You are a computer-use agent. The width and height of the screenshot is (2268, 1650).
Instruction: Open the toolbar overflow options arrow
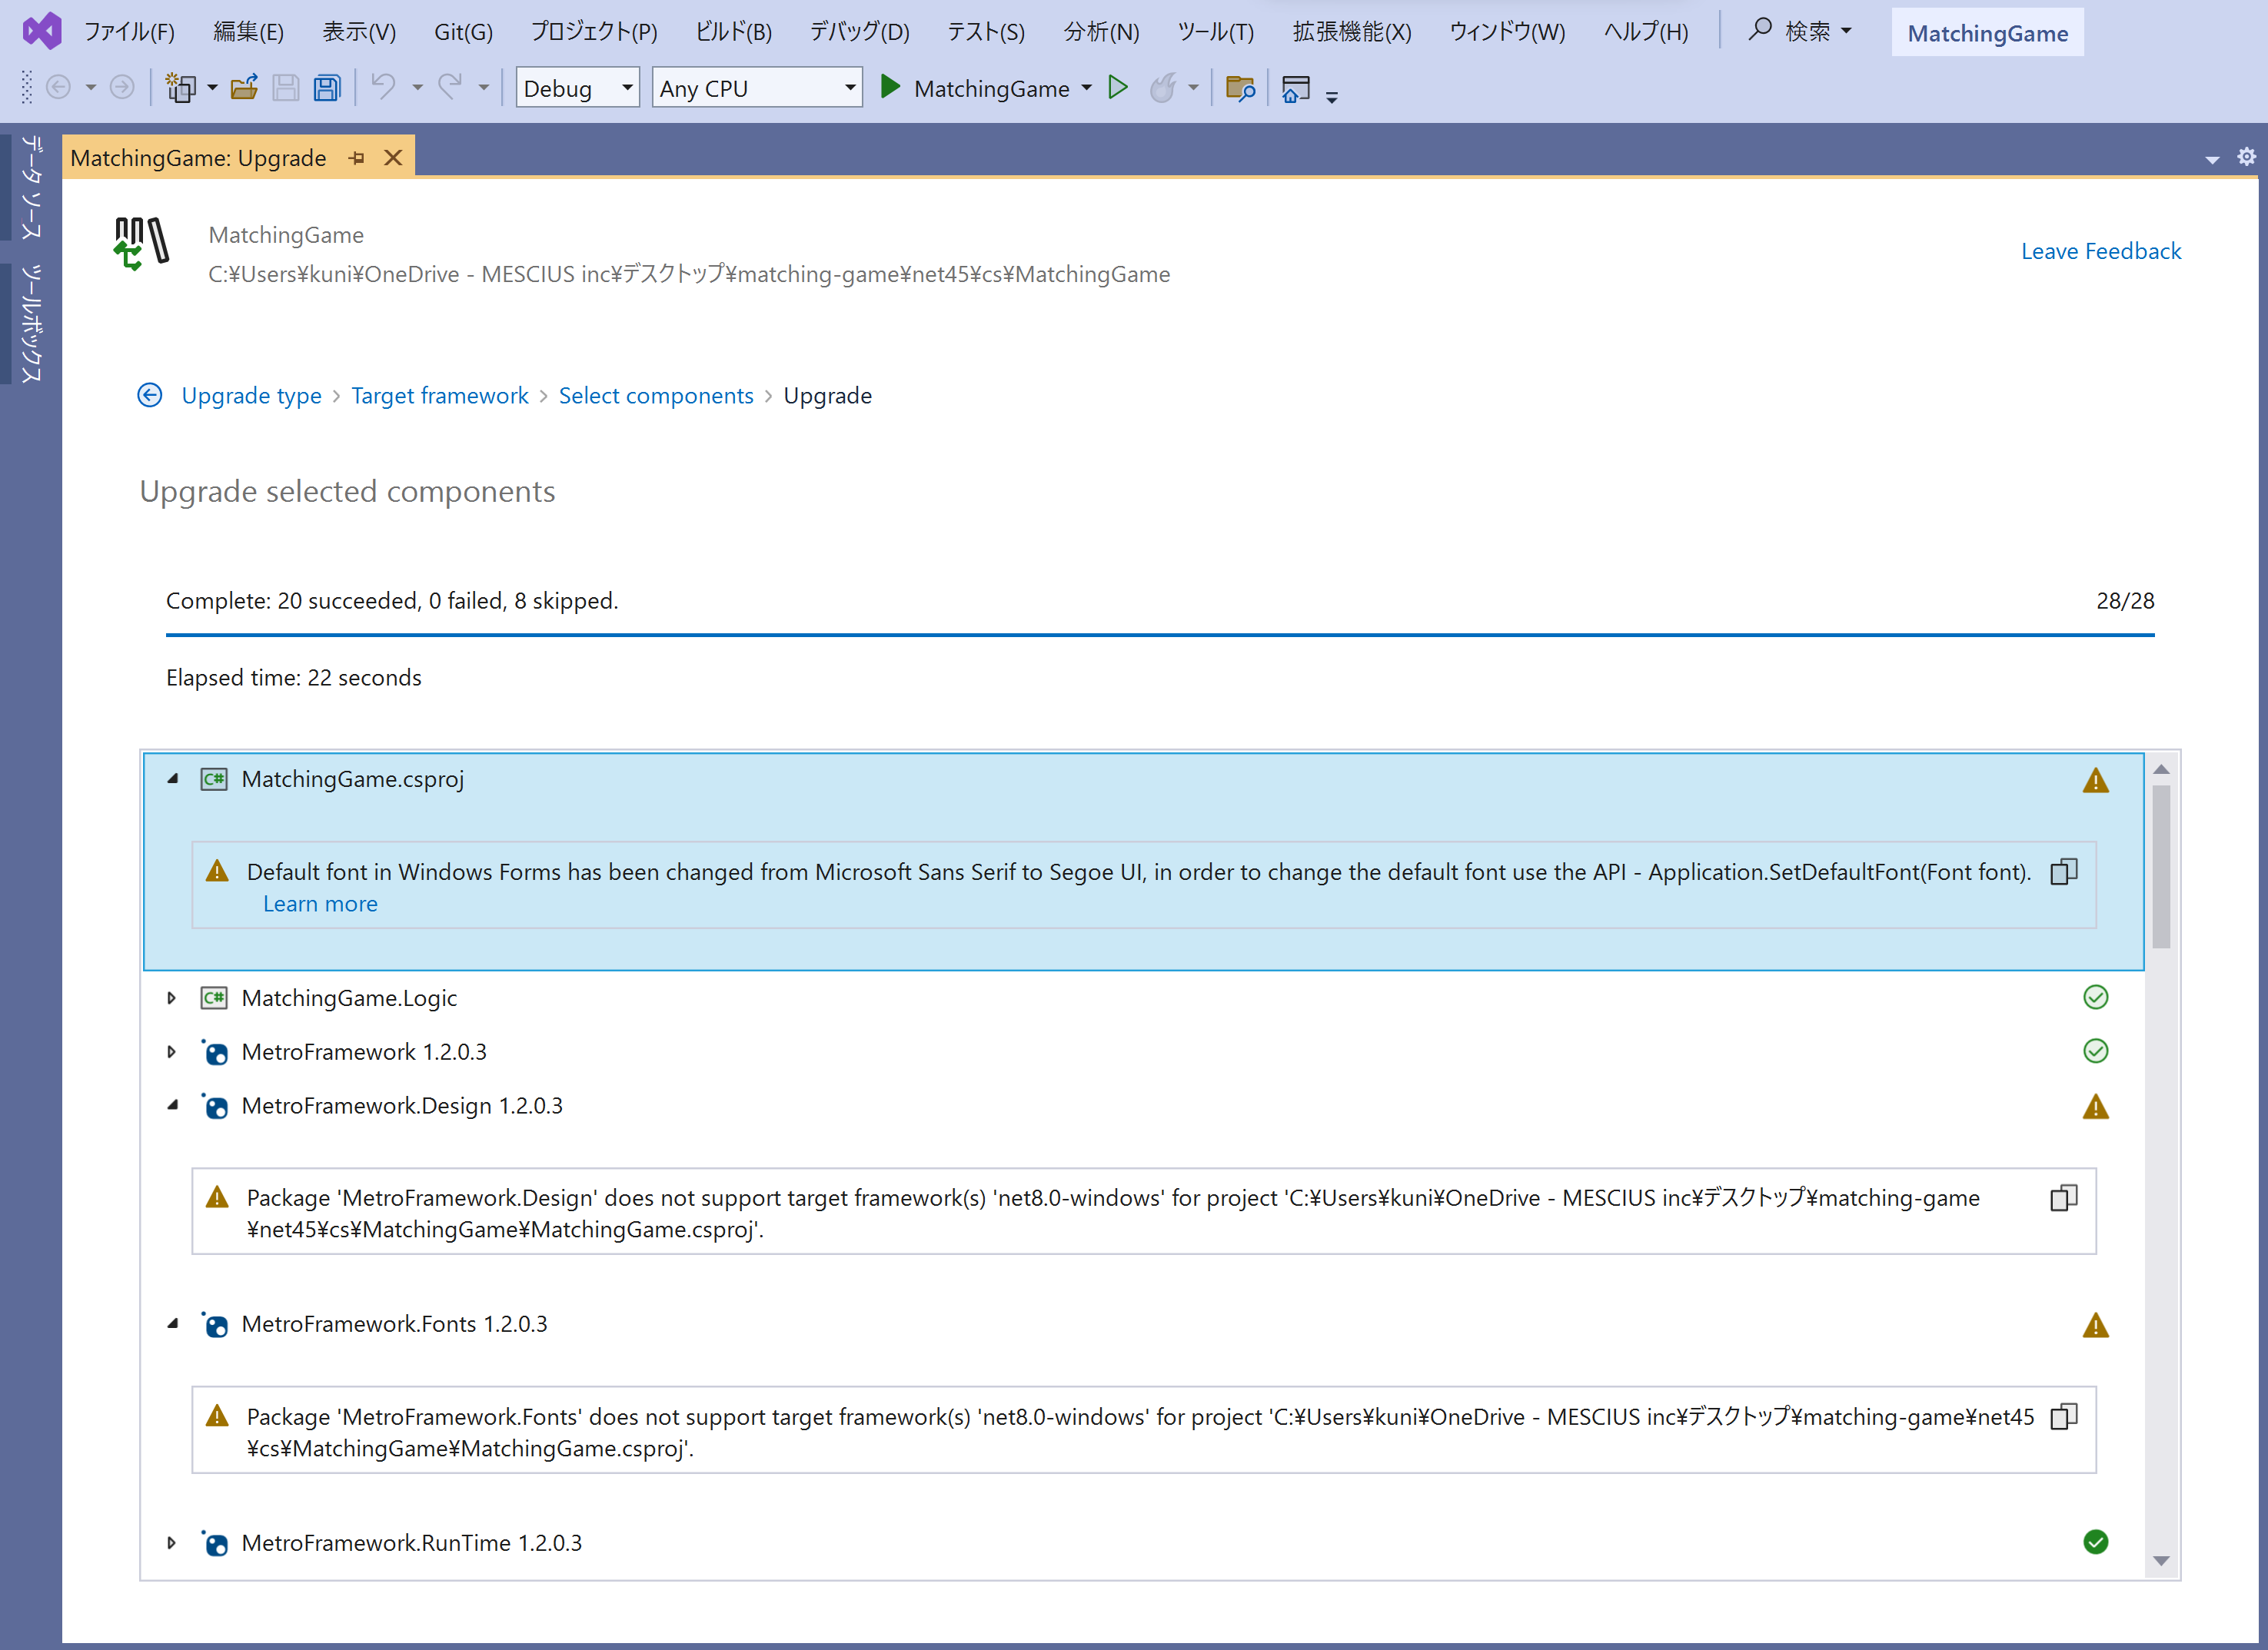pyautogui.click(x=1332, y=97)
